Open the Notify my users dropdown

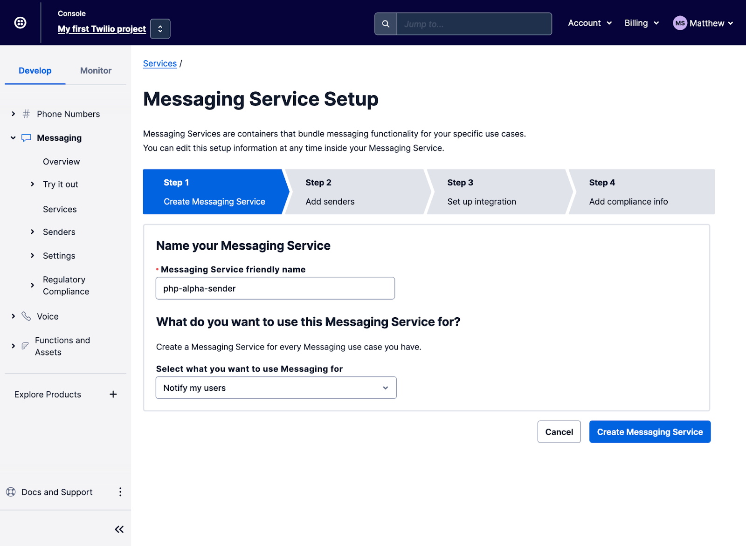click(276, 388)
